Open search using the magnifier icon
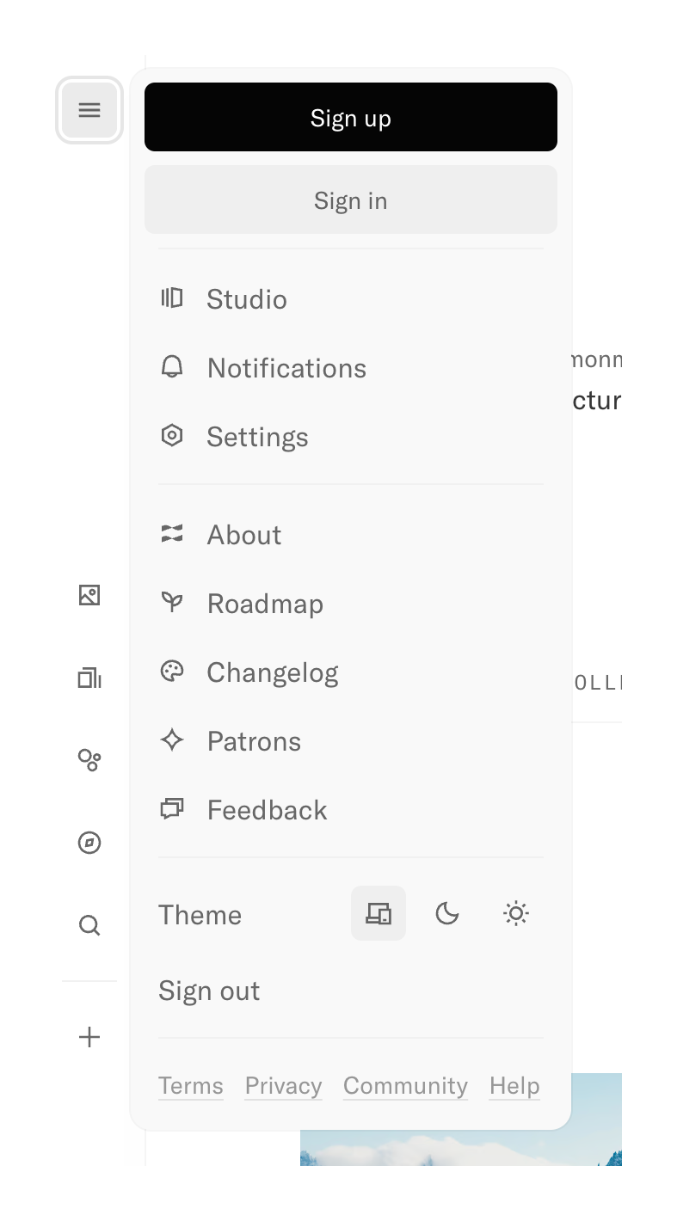677x1221 pixels. coord(89,925)
